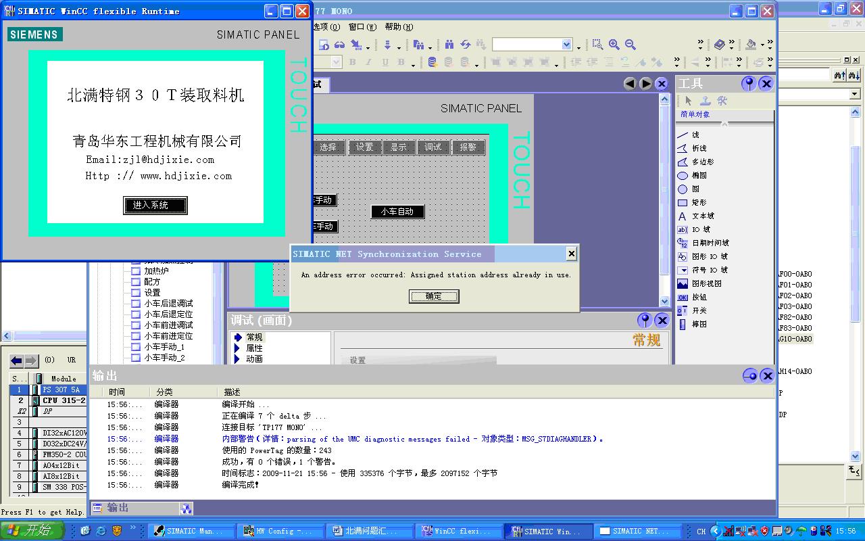Click the 设置 tab in the screen editor
Image resolution: width=865 pixels, height=541 pixels.
[364, 147]
